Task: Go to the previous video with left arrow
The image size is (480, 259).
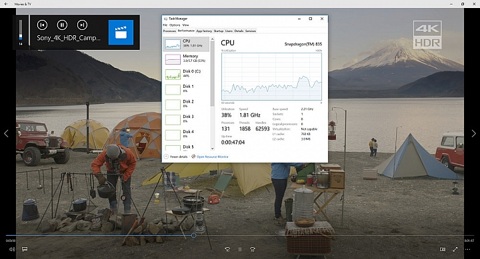Action: coord(6,133)
